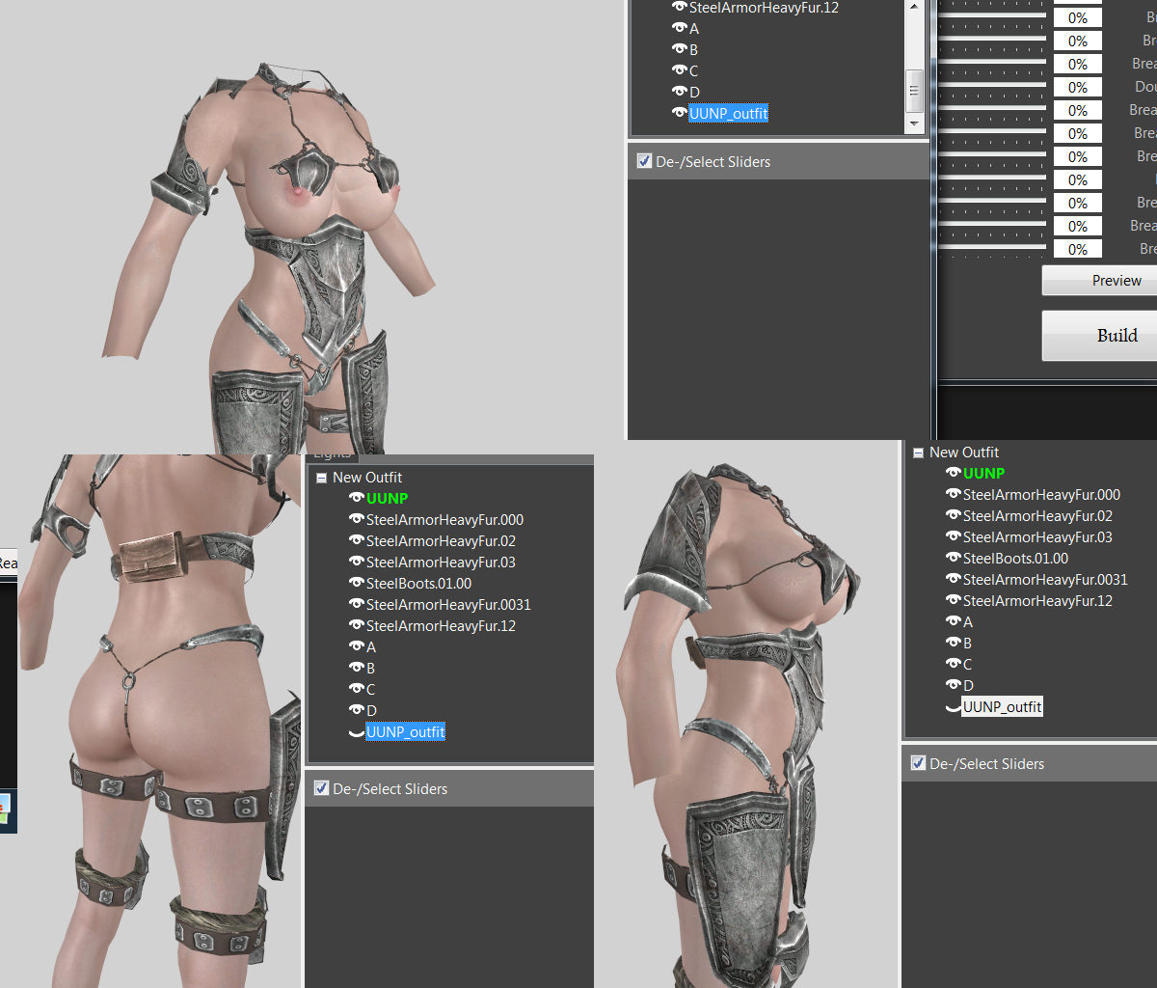Select green UUNP reference row in lower-right tree
Image resolution: width=1157 pixels, height=988 pixels.
983,474
